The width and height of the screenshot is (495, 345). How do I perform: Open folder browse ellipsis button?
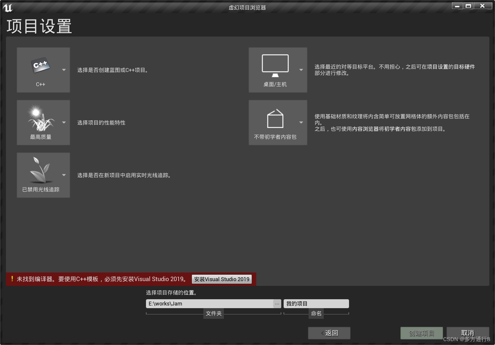pyautogui.click(x=277, y=304)
